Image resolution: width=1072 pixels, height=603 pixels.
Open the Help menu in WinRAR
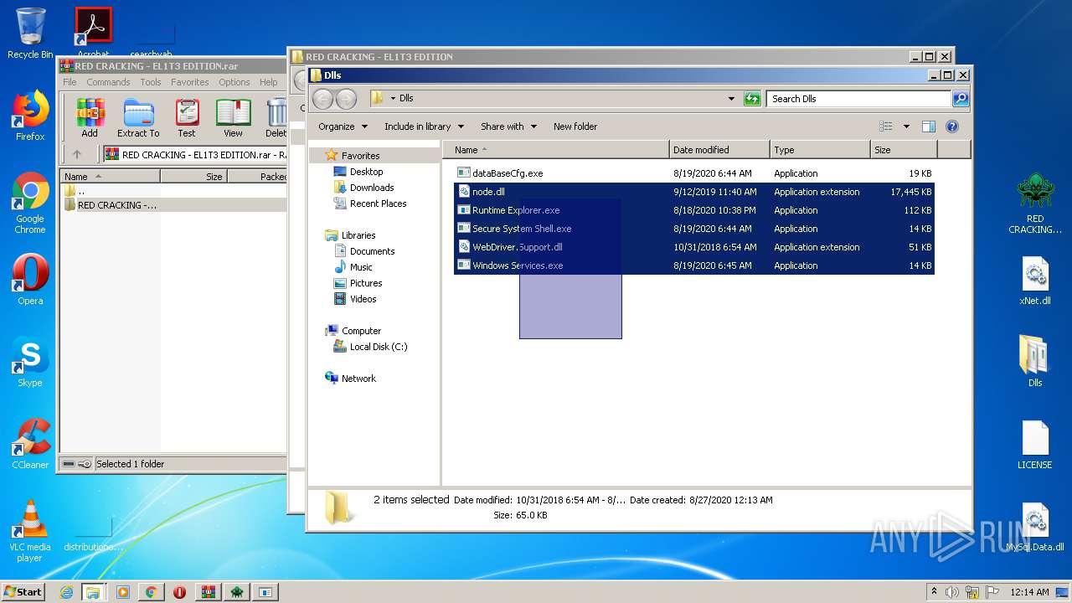(269, 82)
